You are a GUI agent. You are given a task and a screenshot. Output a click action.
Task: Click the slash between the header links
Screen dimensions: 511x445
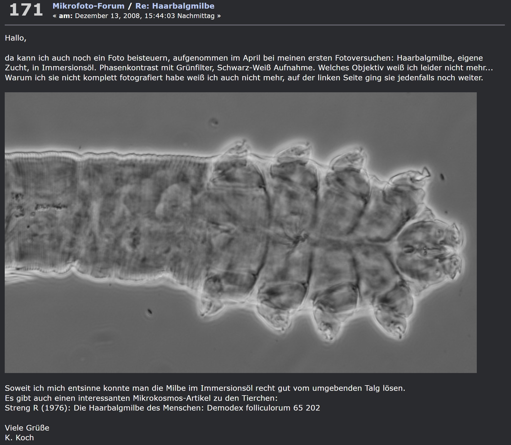tap(130, 6)
